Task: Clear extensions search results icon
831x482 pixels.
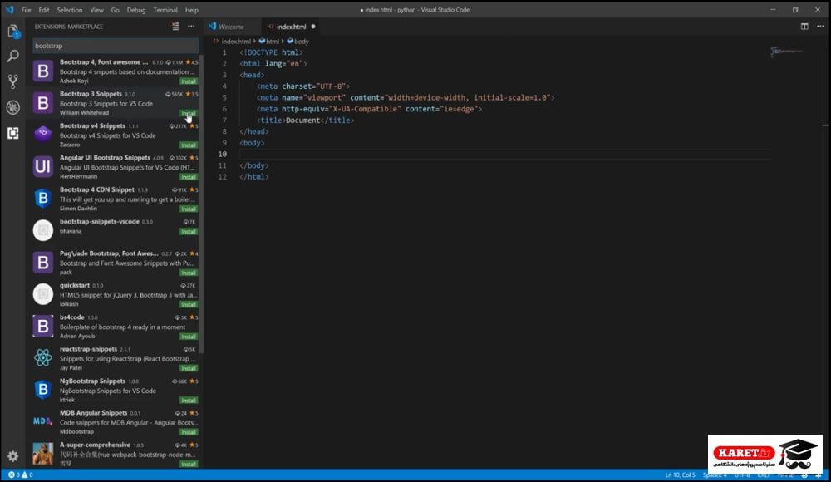Action: click(175, 27)
